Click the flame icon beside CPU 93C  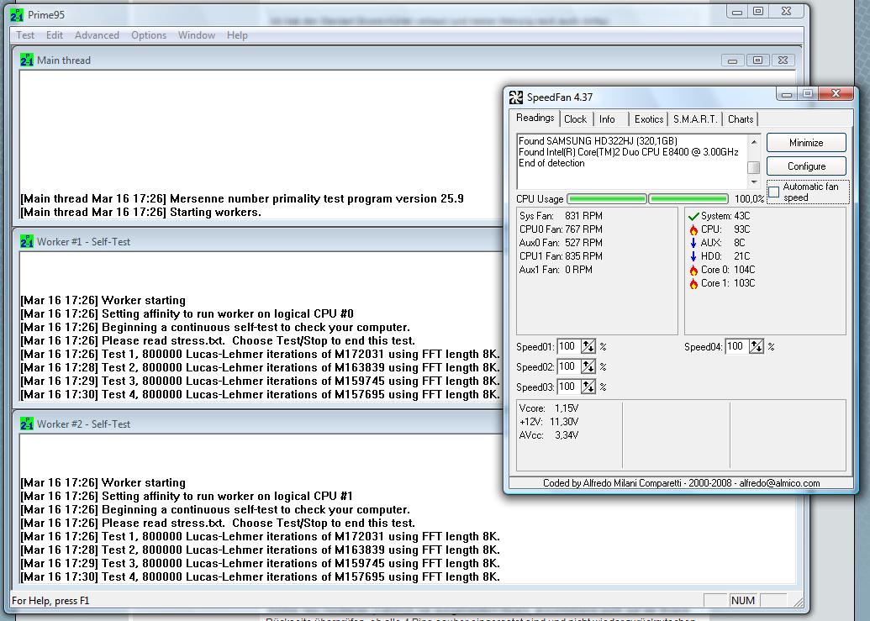(693, 229)
